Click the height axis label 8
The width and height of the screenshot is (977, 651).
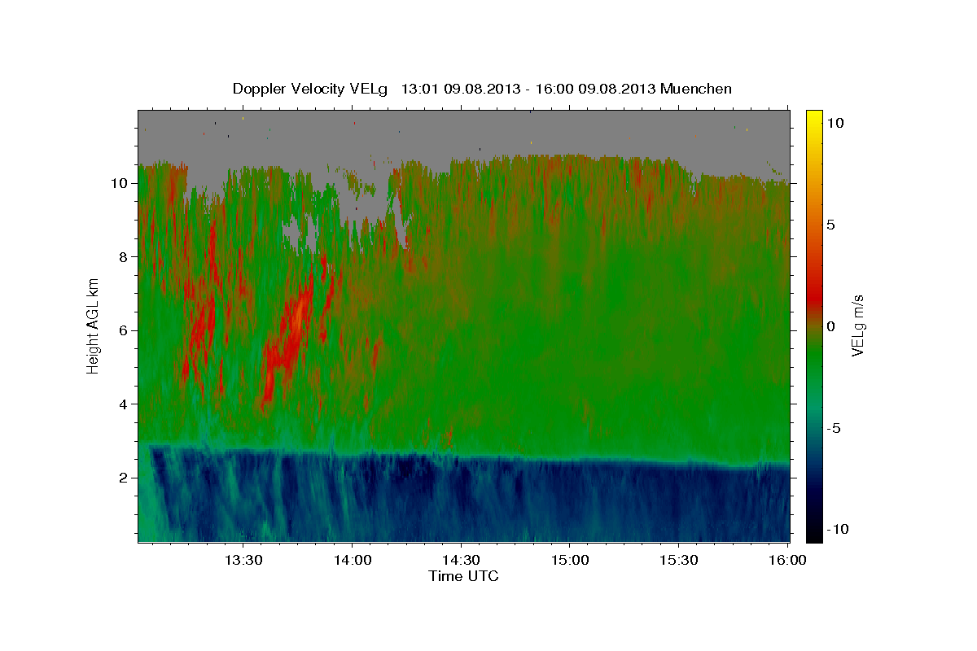[x=123, y=257]
